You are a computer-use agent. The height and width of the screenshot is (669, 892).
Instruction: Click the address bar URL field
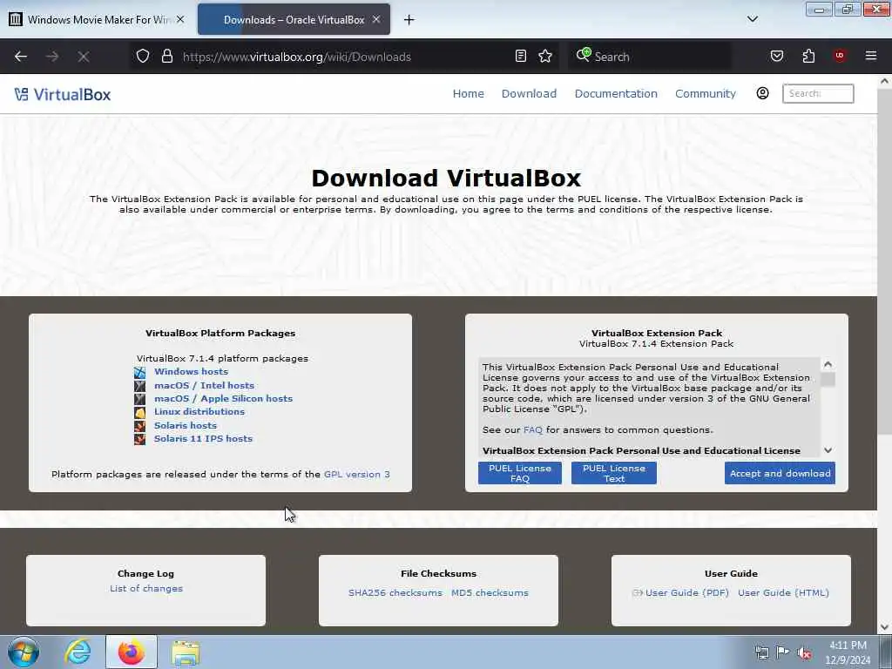(x=347, y=57)
